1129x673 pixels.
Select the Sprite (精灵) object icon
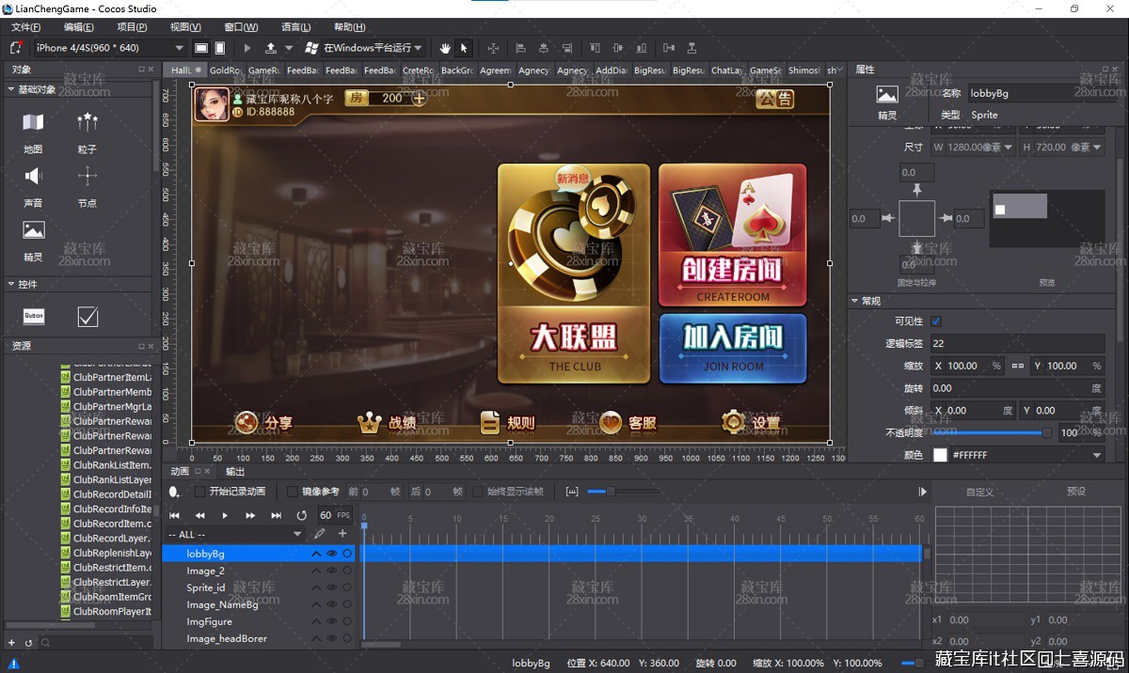[x=33, y=230]
